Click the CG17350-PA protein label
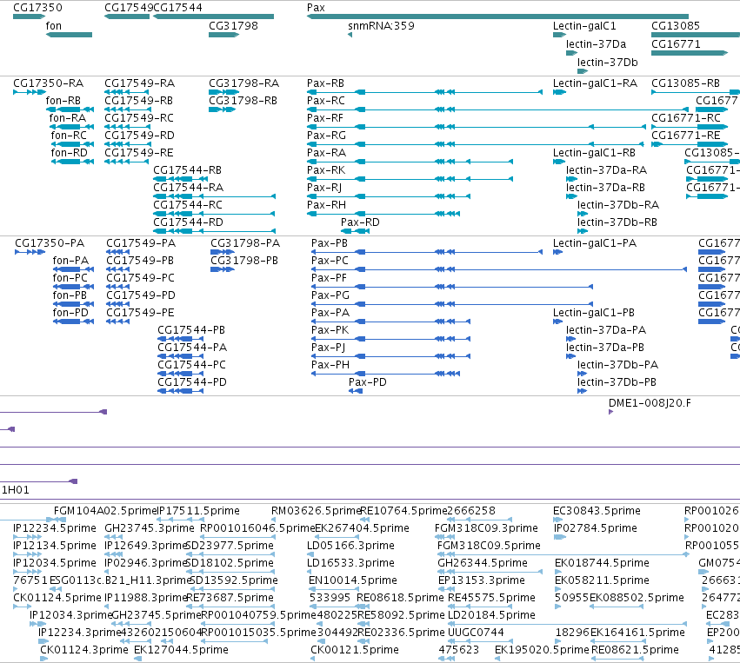The image size is (740, 663). tap(50, 242)
